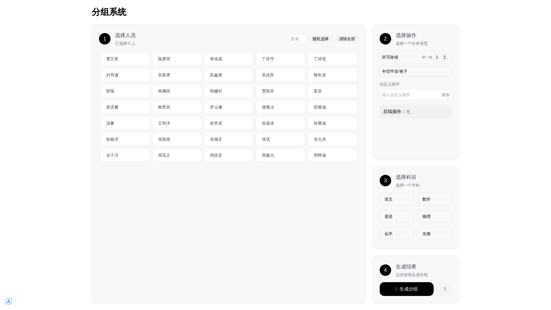Click the 后续操作：无 status box

[416, 112]
